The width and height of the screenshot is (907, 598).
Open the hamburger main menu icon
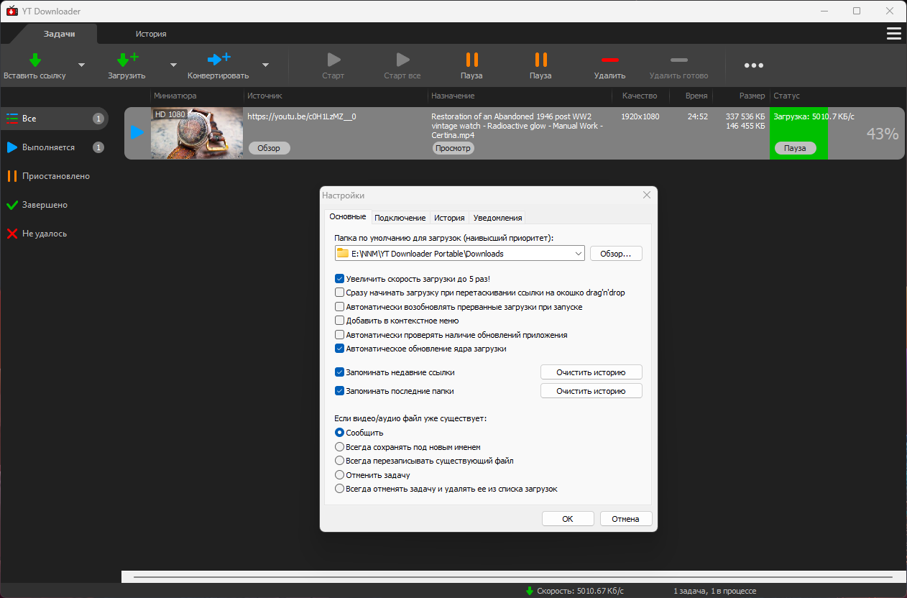coord(894,34)
